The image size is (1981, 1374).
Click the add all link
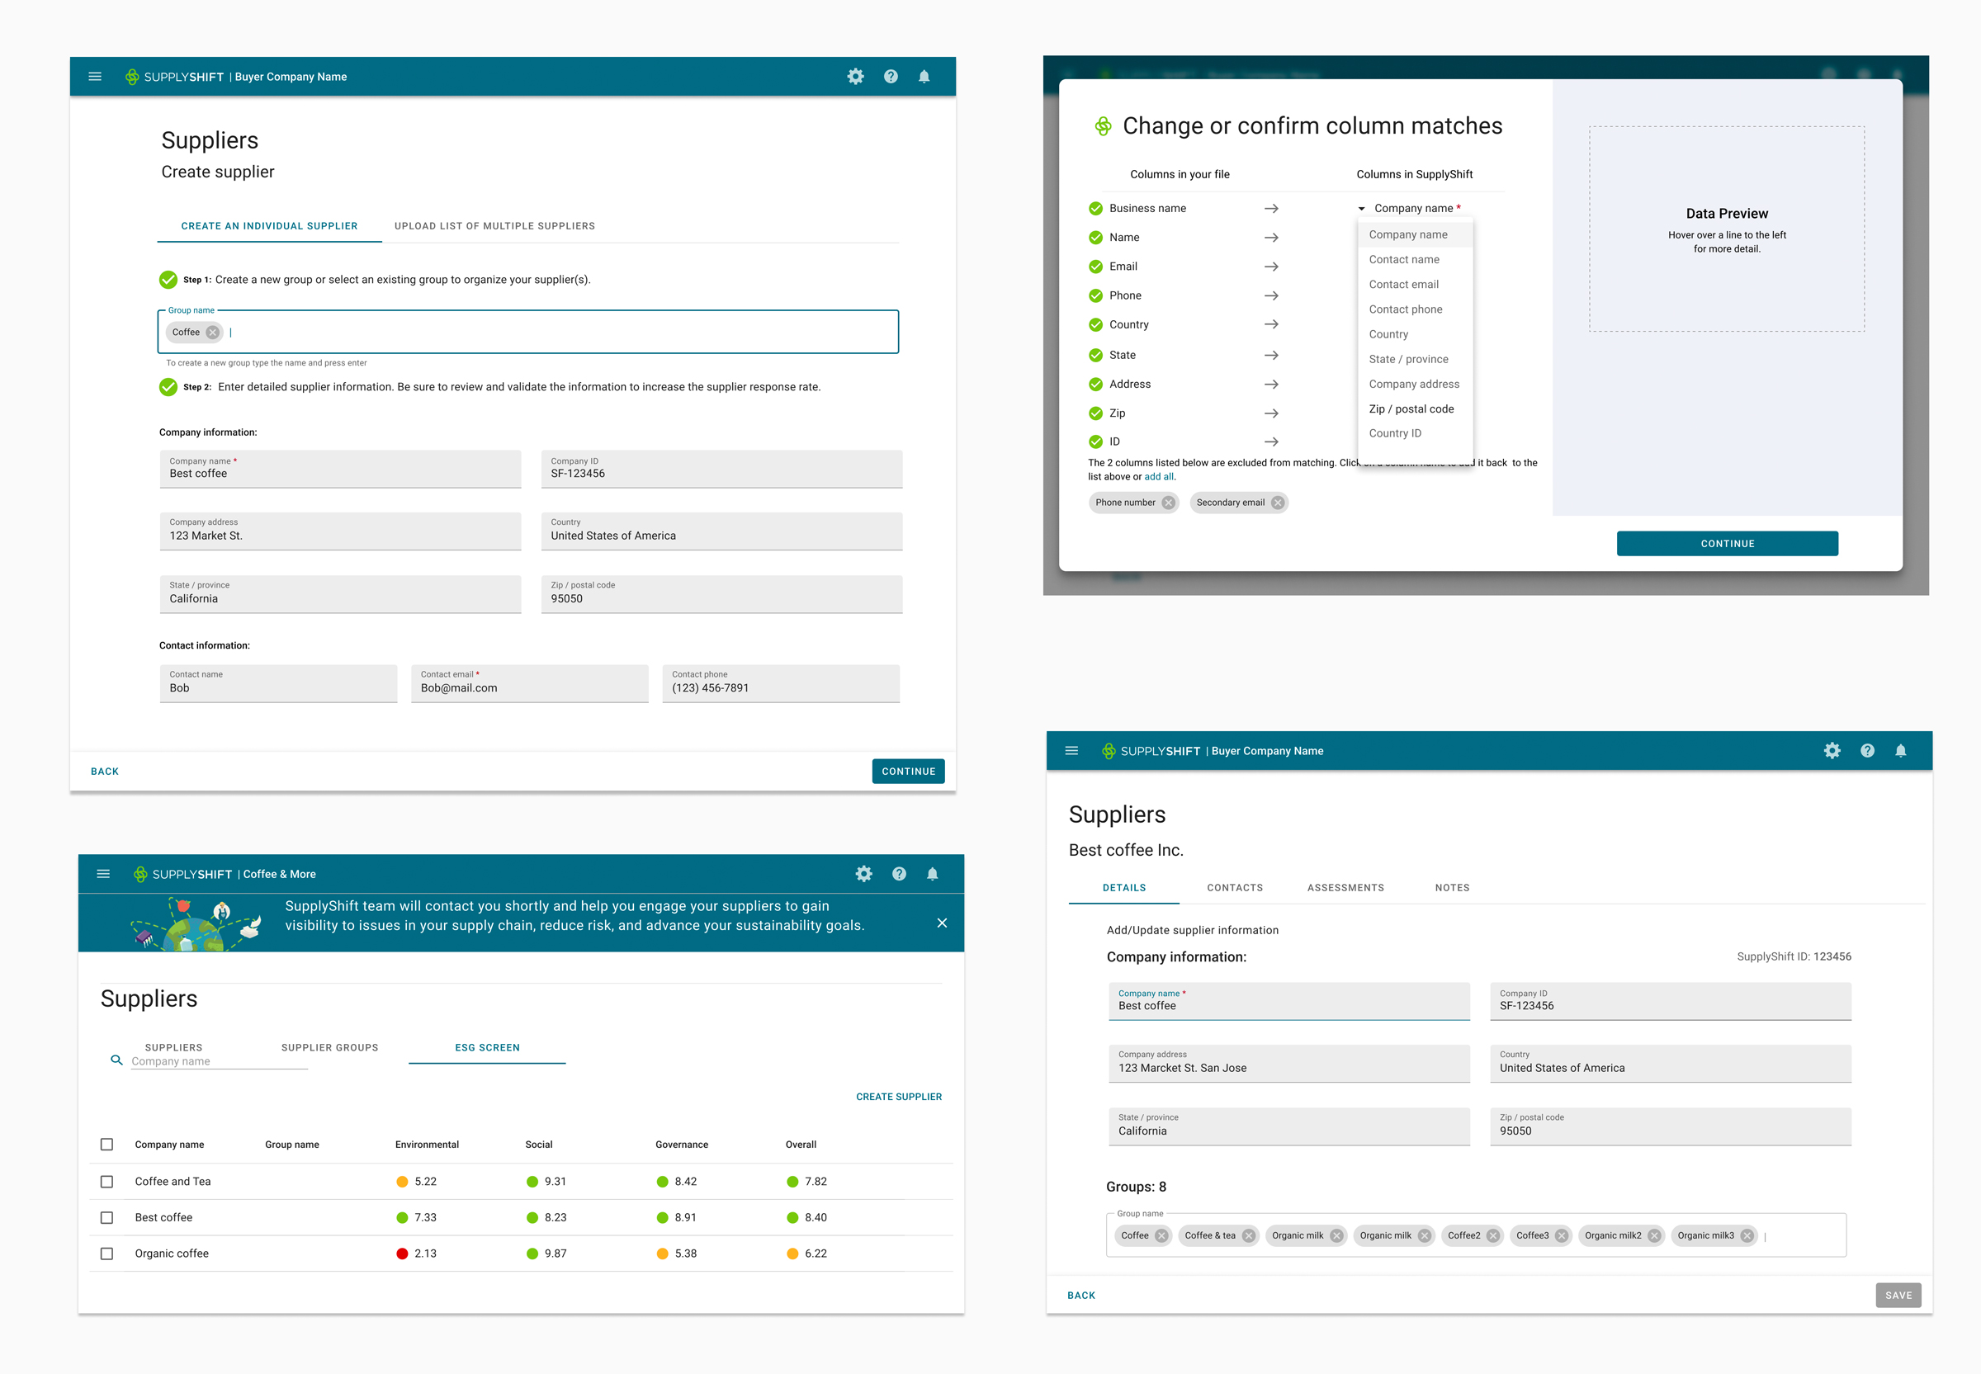pyautogui.click(x=1158, y=477)
